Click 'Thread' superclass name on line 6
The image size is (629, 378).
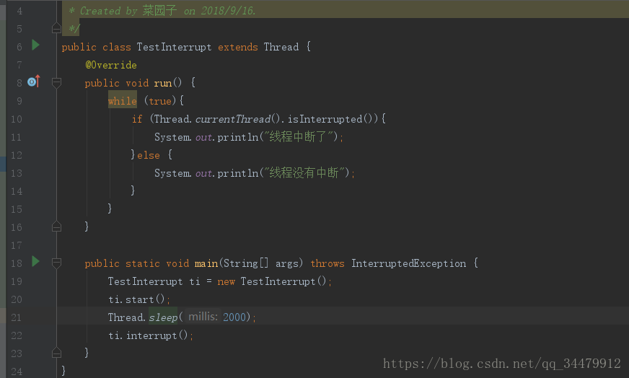tap(281, 47)
